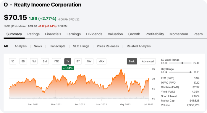The height and width of the screenshot is (113, 207).
Task: Click the day high value 70.21
Action: tap(196, 72)
